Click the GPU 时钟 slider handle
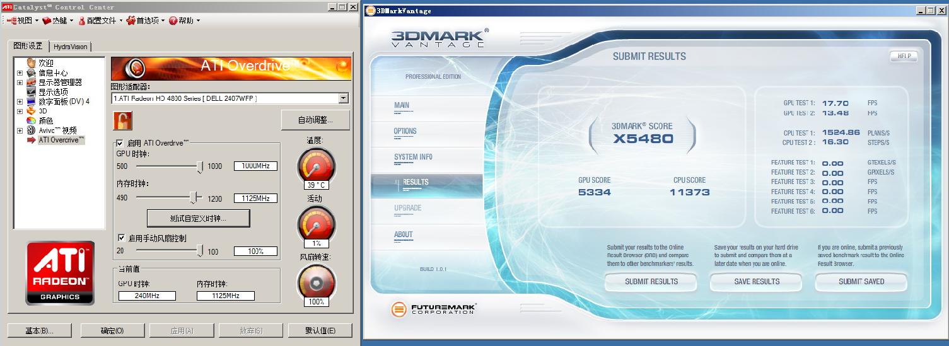This screenshot has width=949, height=346. coord(200,166)
